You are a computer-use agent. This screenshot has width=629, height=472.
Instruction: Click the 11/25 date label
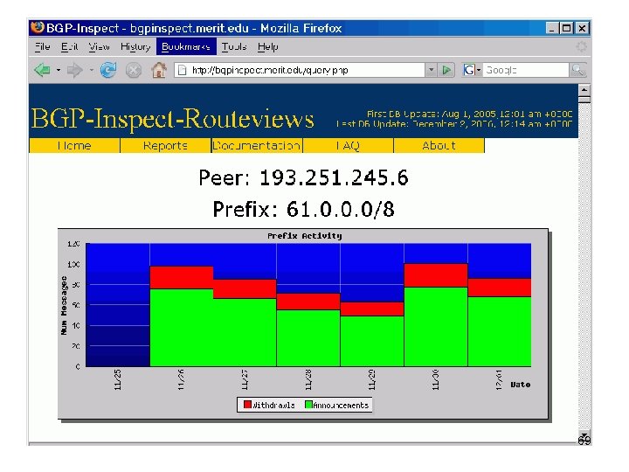coord(118,379)
